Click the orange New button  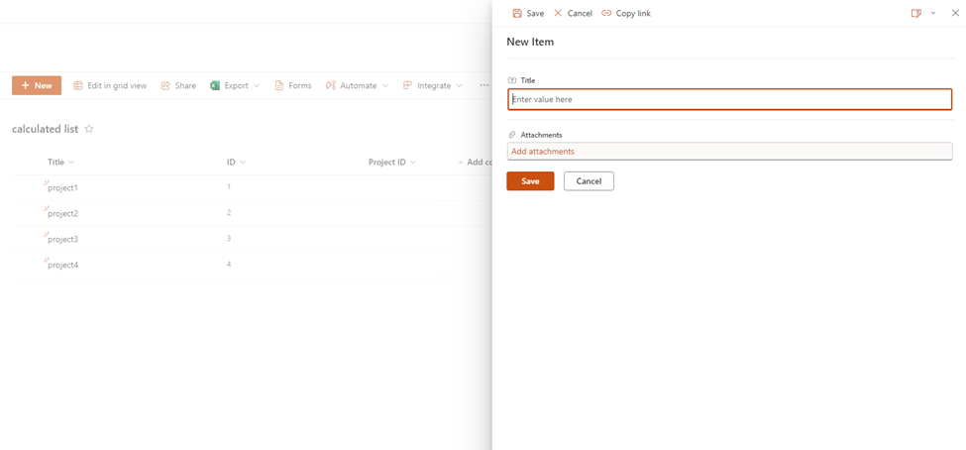(37, 85)
